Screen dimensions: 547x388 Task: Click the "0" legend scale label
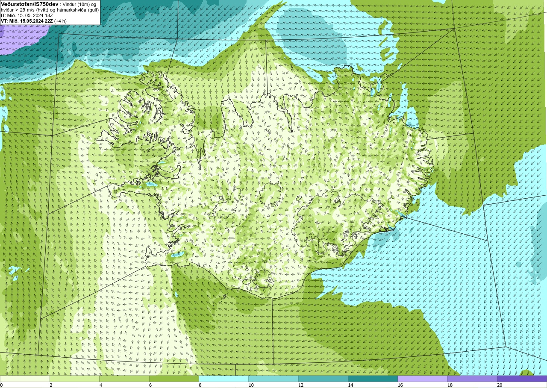[x=1, y=385]
